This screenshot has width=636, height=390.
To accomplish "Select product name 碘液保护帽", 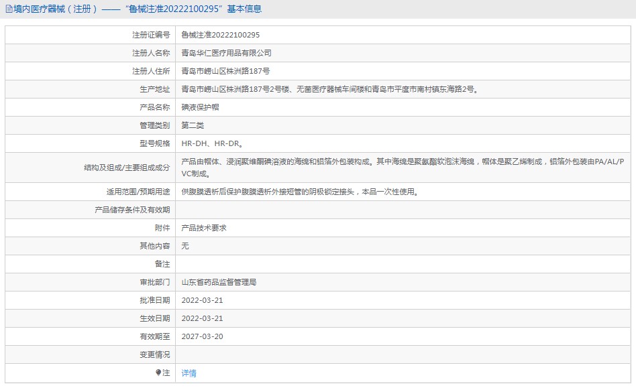I will [x=200, y=107].
